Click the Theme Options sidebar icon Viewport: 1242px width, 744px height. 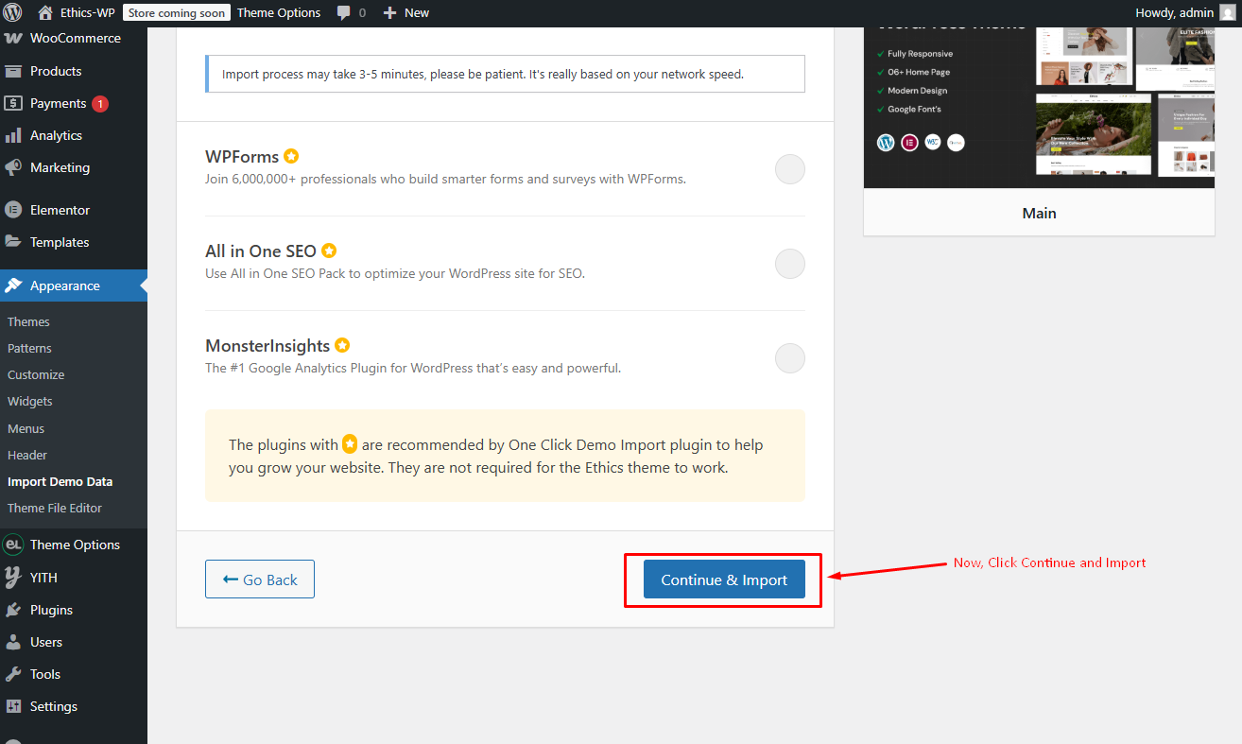tap(13, 545)
